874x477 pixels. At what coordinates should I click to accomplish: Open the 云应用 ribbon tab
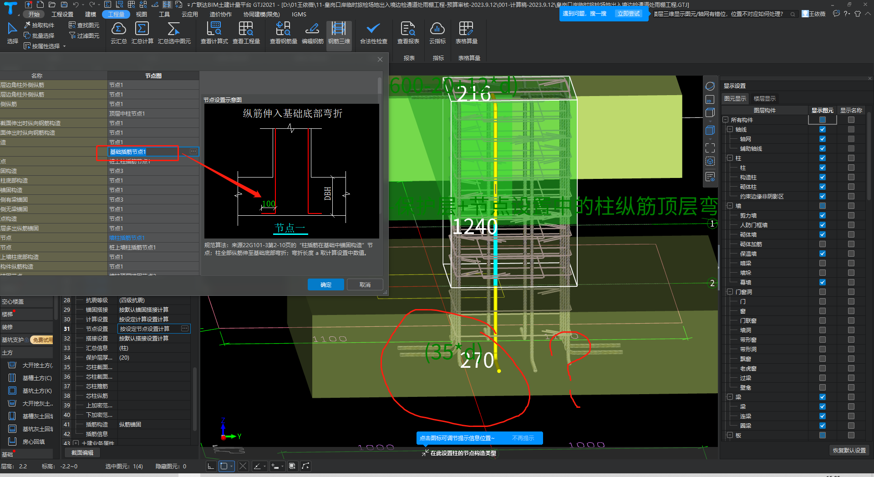[x=190, y=14]
